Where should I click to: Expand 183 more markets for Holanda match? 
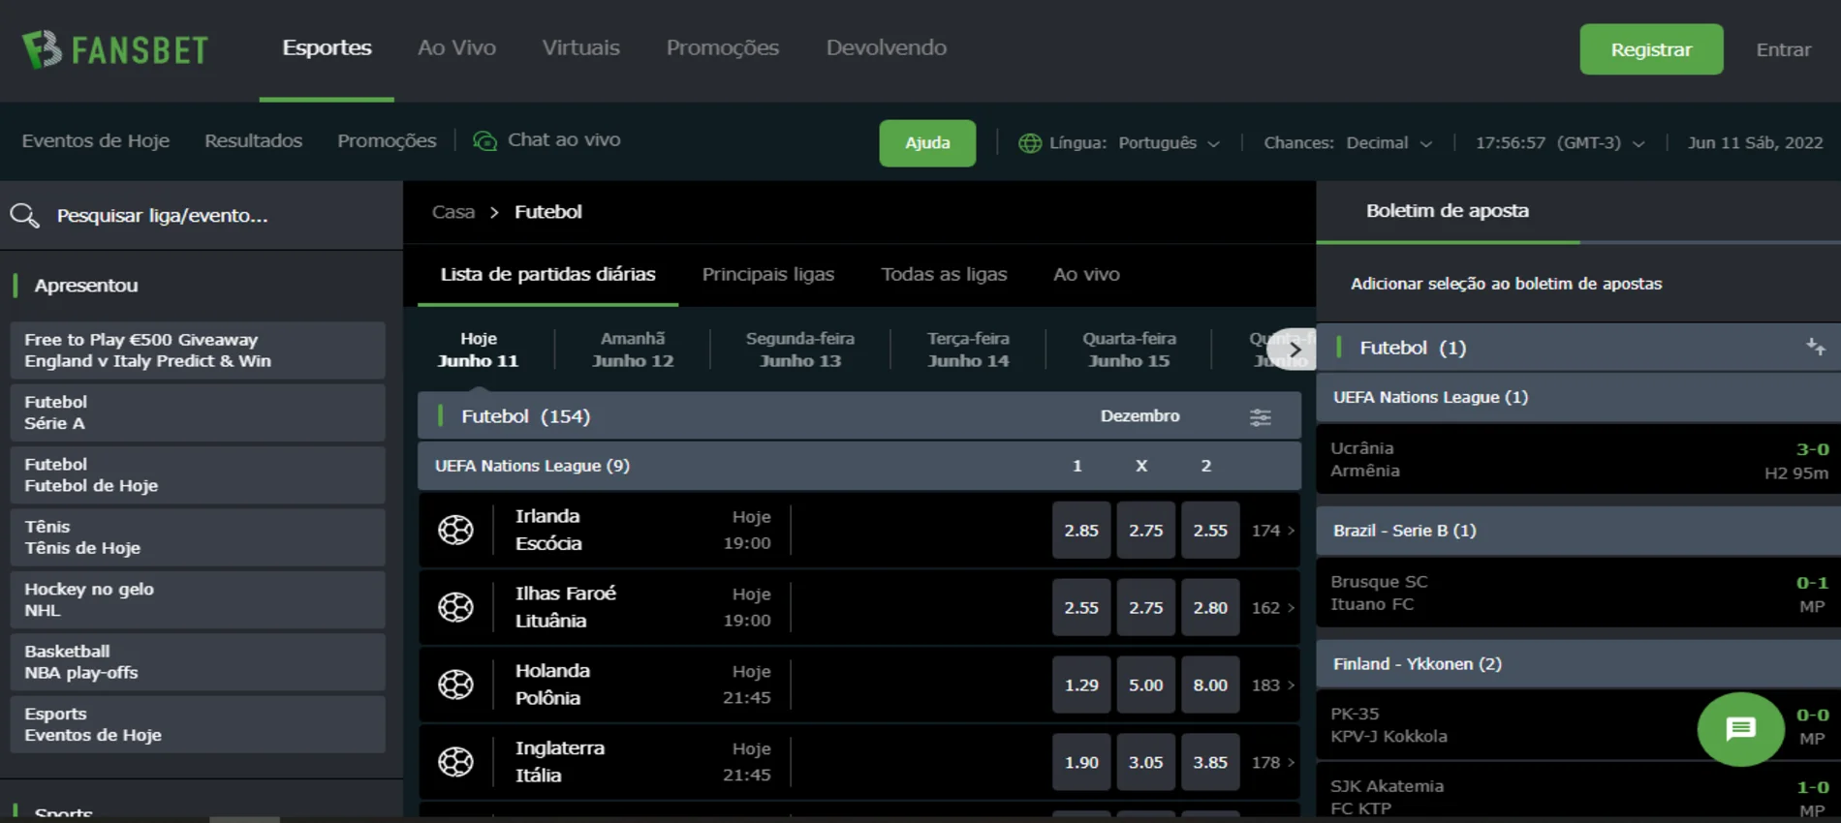point(1272,686)
